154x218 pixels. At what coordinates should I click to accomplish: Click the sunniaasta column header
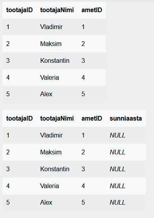126,119
